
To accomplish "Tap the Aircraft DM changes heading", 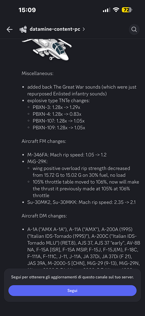I will coord(44,216).
